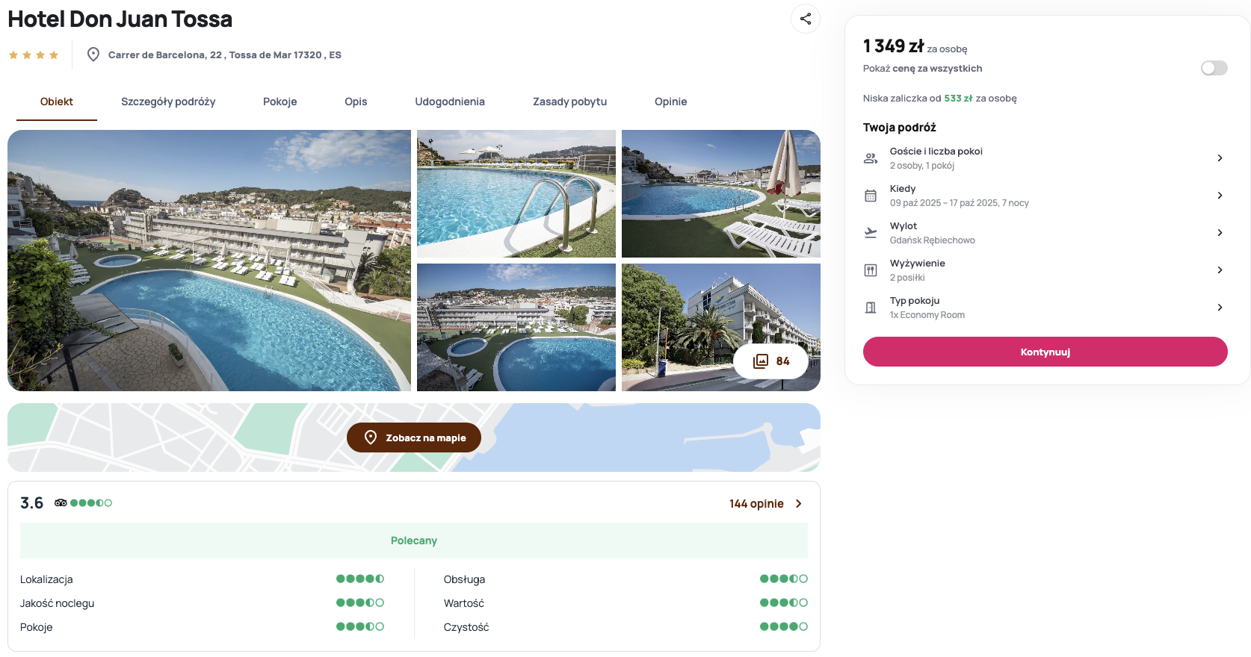Click the Pokoje rating dots row
The width and height of the screenshot is (1251, 657).
click(360, 626)
